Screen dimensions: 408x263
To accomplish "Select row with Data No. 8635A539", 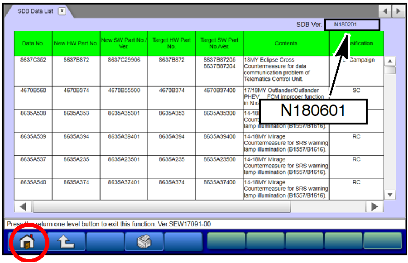I will [x=33, y=137].
